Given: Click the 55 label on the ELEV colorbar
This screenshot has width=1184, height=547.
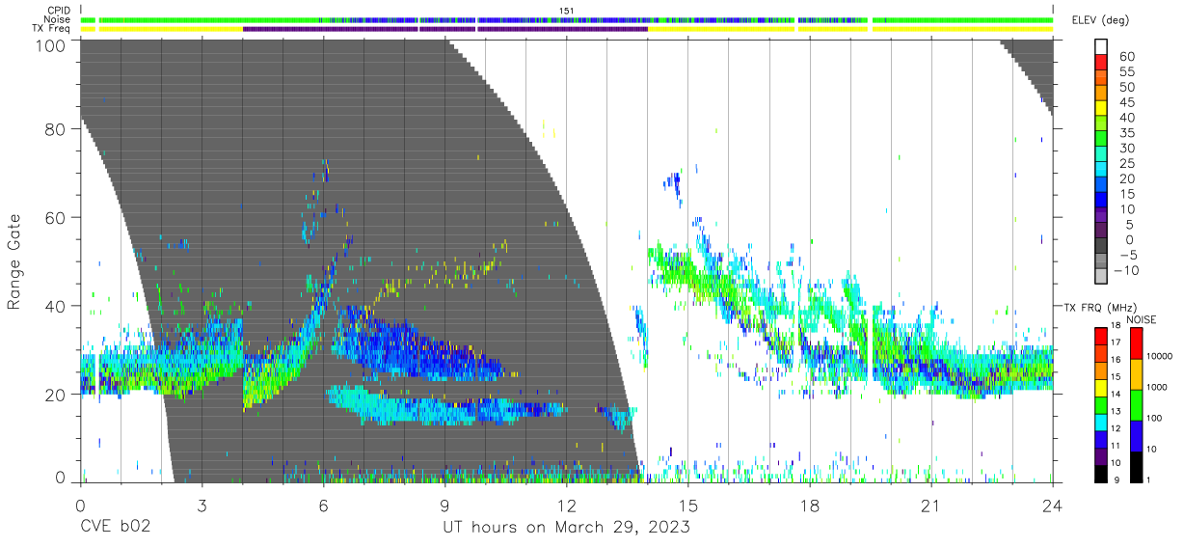Looking at the screenshot, I should click(x=1126, y=72).
